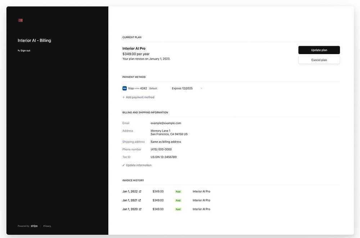The width and height of the screenshot is (360, 238).
Task: Open Jan 1, 2022 invoice external link icon
Action: click(140, 191)
